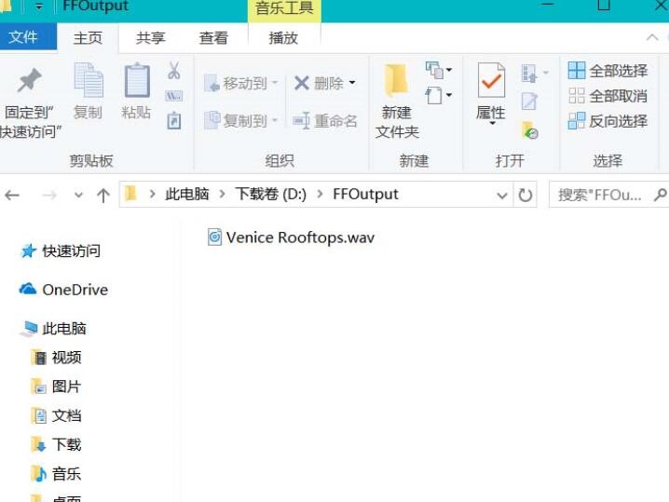
Task: Create a new folder (新建文件夹)
Action: coord(397,102)
